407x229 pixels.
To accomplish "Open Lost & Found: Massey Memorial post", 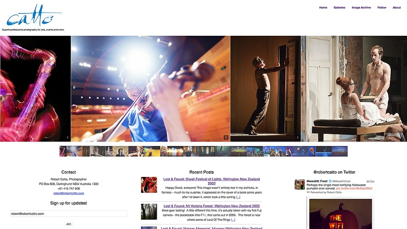I will pyautogui.click(x=212, y=228).
